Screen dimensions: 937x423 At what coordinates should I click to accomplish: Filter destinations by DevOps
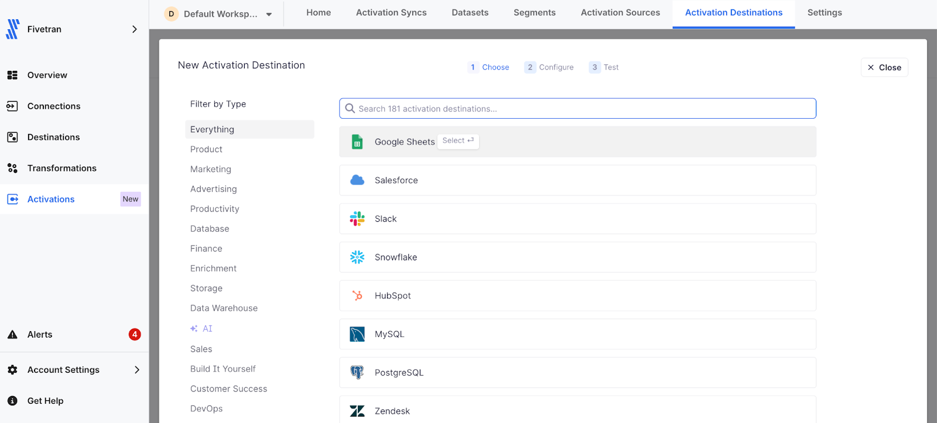pyautogui.click(x=207, y=409)
